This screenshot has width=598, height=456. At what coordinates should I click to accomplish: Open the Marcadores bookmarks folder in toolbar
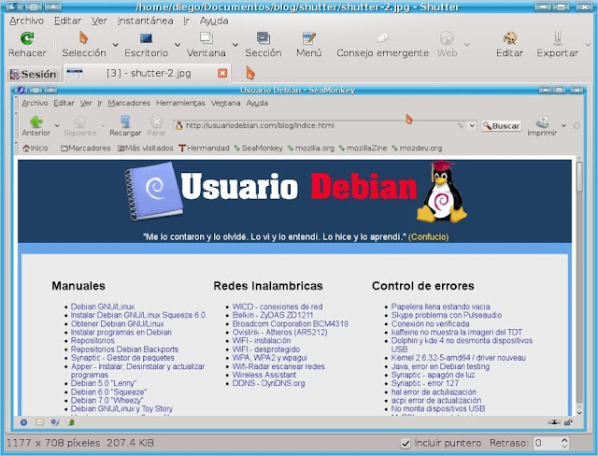coord(85,148)
